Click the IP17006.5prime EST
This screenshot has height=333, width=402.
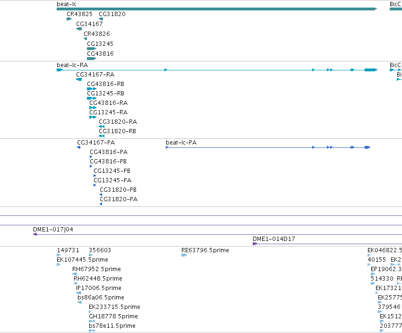(x=79, y=293)
